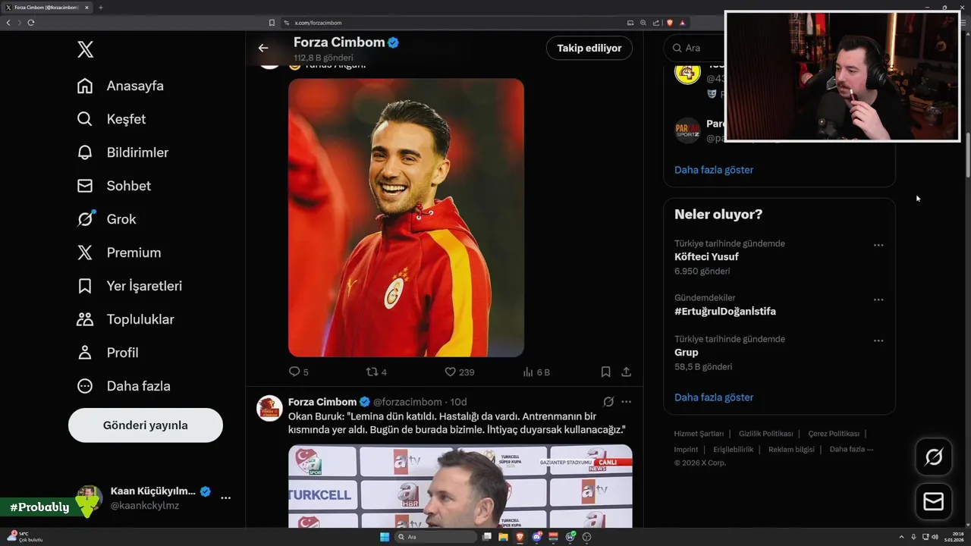
Task: Bookmark page via address bar icon
Action: tap(272, 23)
